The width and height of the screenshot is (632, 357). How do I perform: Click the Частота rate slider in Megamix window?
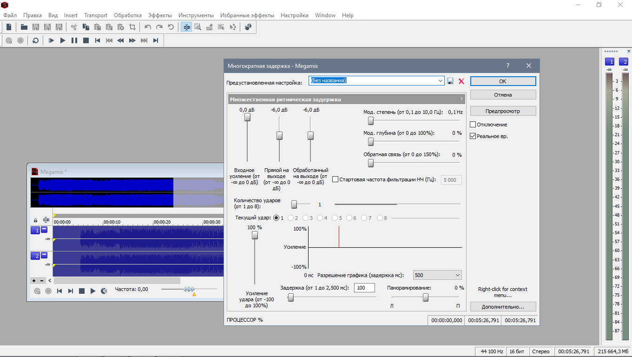tap(189, 290)
